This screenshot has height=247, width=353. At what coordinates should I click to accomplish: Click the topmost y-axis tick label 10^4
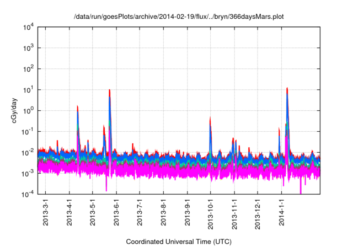[x=28, y=26]
